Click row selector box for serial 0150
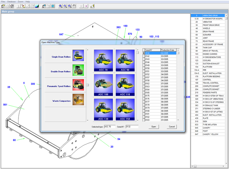 pyautogui.click(x=144, y=68)
